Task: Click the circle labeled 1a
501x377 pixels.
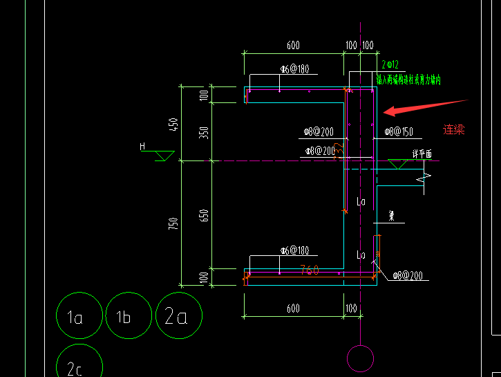Action: tap(79, 315)
